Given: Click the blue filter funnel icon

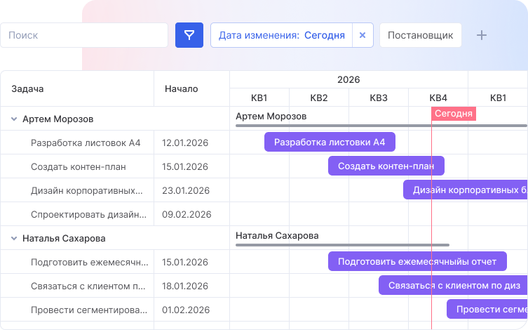Looking at the screenshot, I should [189, 35].
